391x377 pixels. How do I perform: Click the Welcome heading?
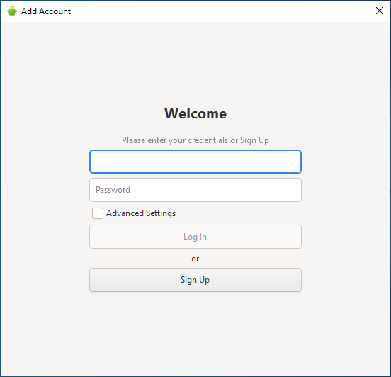[x=195, y=113]
